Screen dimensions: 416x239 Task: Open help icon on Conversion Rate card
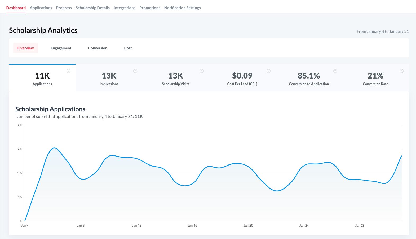coord(402,71)
